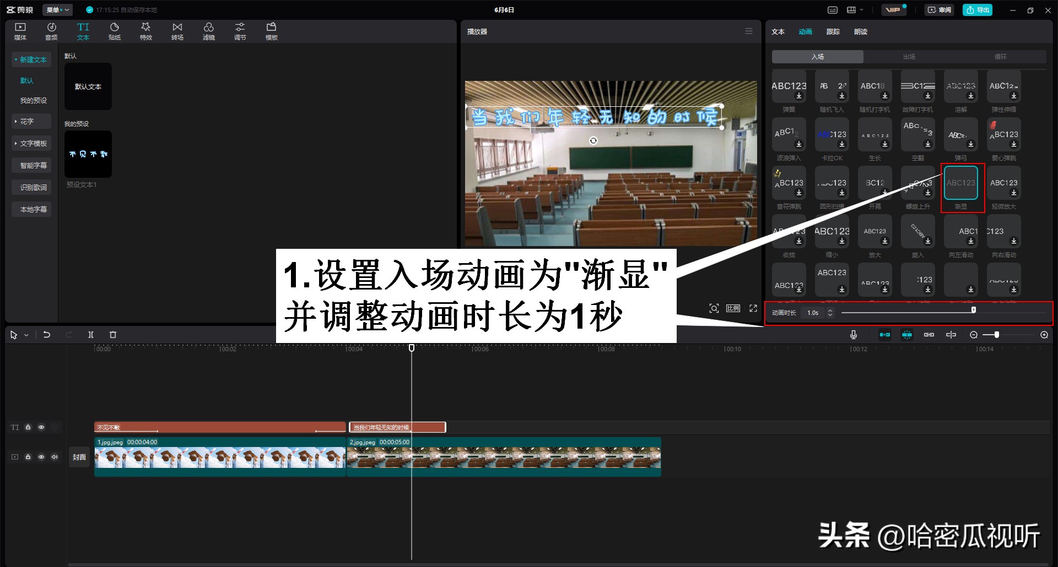Select the split clip tool in timeline toolbar
Screen dimensions: 1058x567
point(91,334)
